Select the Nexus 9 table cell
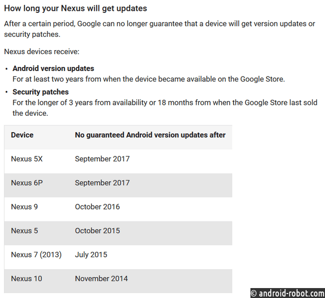Image resolution: width=325 pixels, height=298 pixels. (x=24, y=207)
